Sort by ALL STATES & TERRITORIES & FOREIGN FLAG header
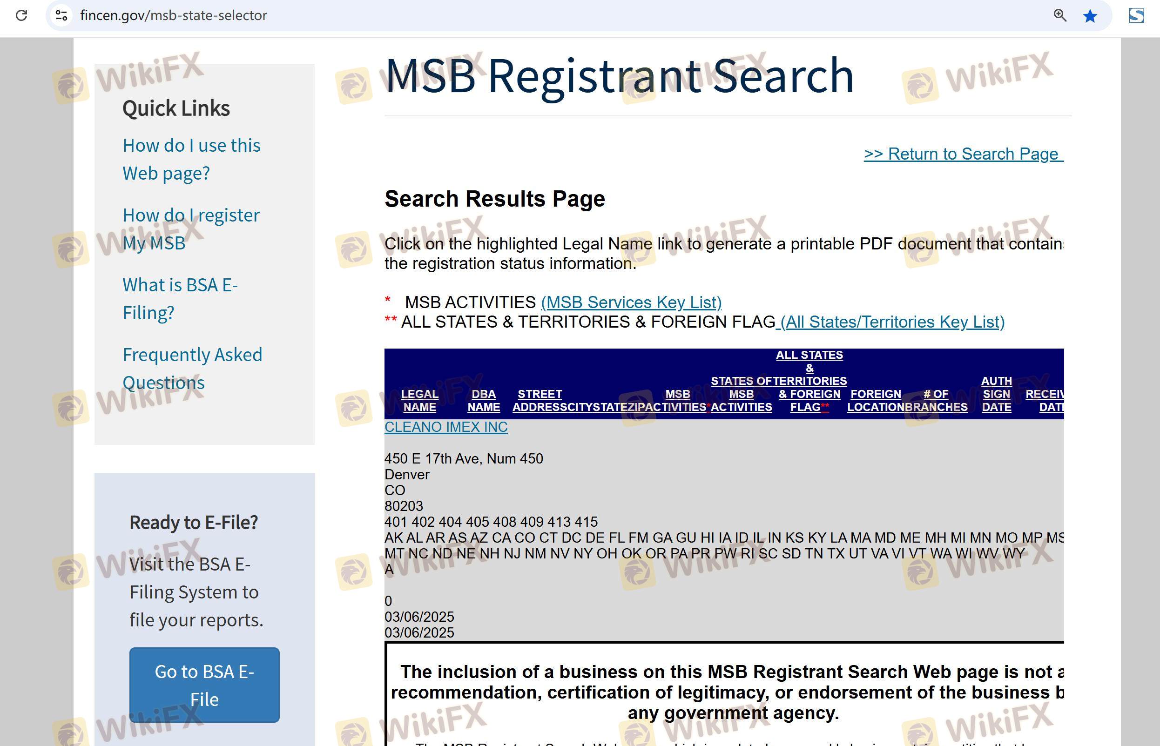 click(809, 381)
